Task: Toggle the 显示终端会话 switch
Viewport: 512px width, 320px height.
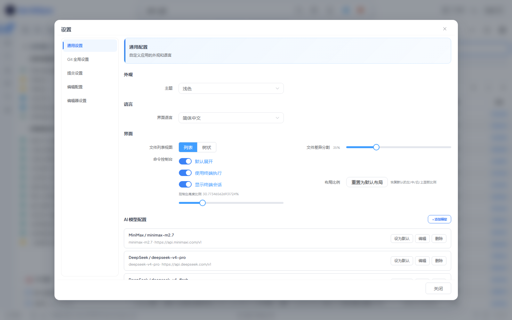Action: pos(185,185)
